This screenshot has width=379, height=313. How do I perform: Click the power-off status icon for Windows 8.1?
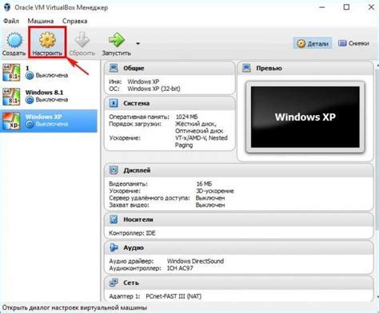point(30,100)
